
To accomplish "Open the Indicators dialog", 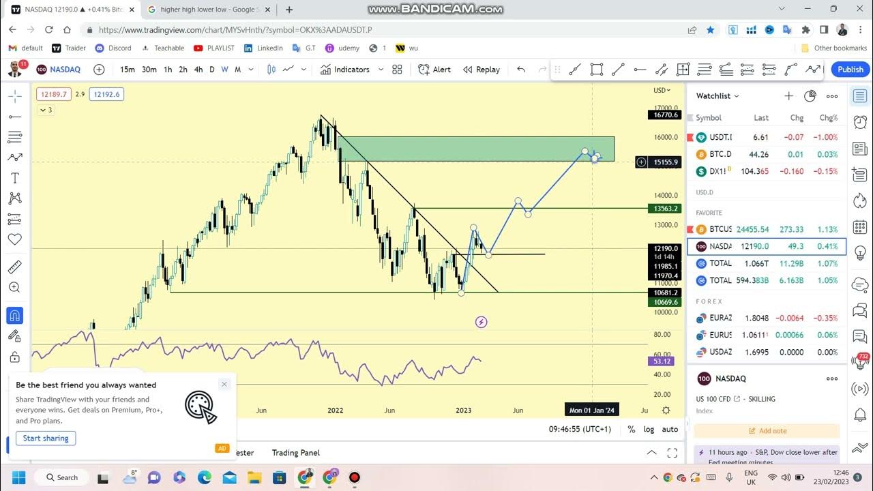I will click(344, 70).
